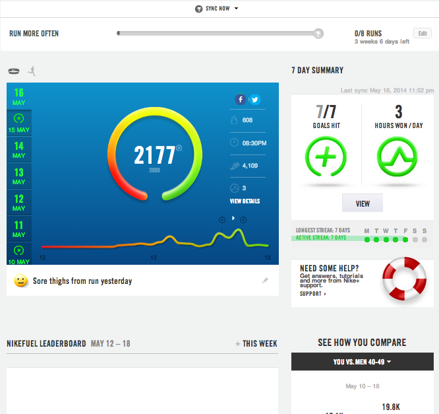The width and height of the screenshot is (439, 414).
Task: Click View Details in the daily panel
Action: tap(245, 201)
